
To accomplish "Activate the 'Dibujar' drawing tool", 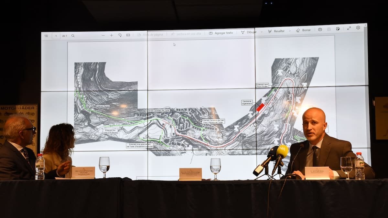I will (x=249, y=32).
